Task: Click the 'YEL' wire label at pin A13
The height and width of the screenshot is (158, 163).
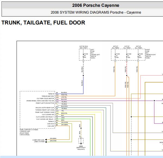Action: [62, 111]
